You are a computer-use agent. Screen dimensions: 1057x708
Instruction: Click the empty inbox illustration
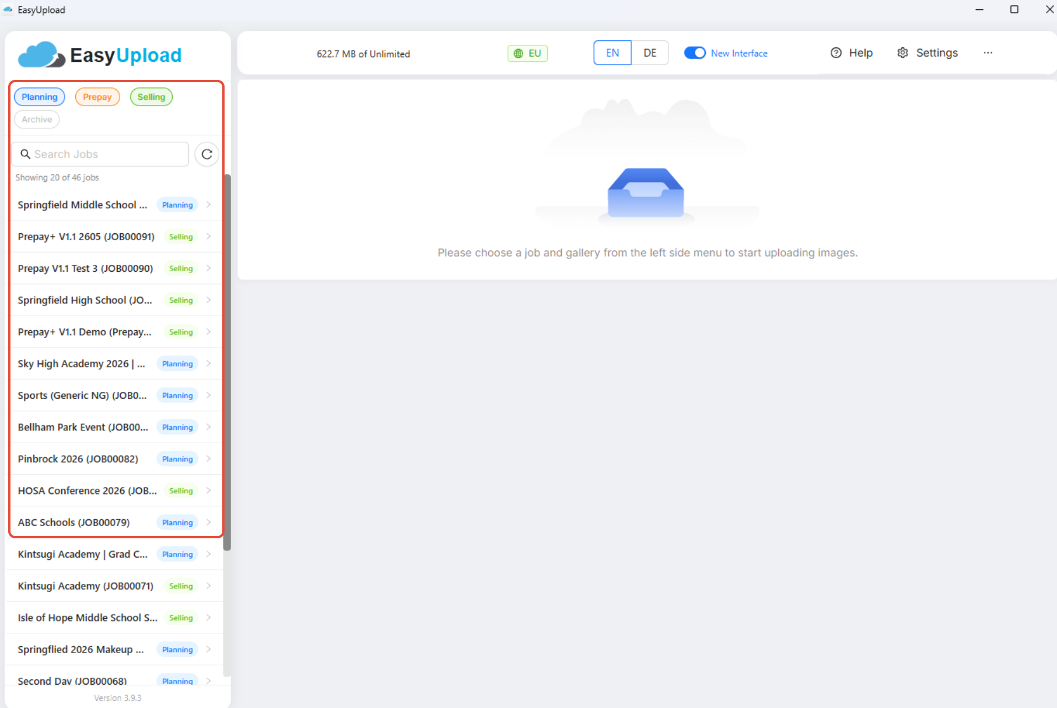click(646, 194)
